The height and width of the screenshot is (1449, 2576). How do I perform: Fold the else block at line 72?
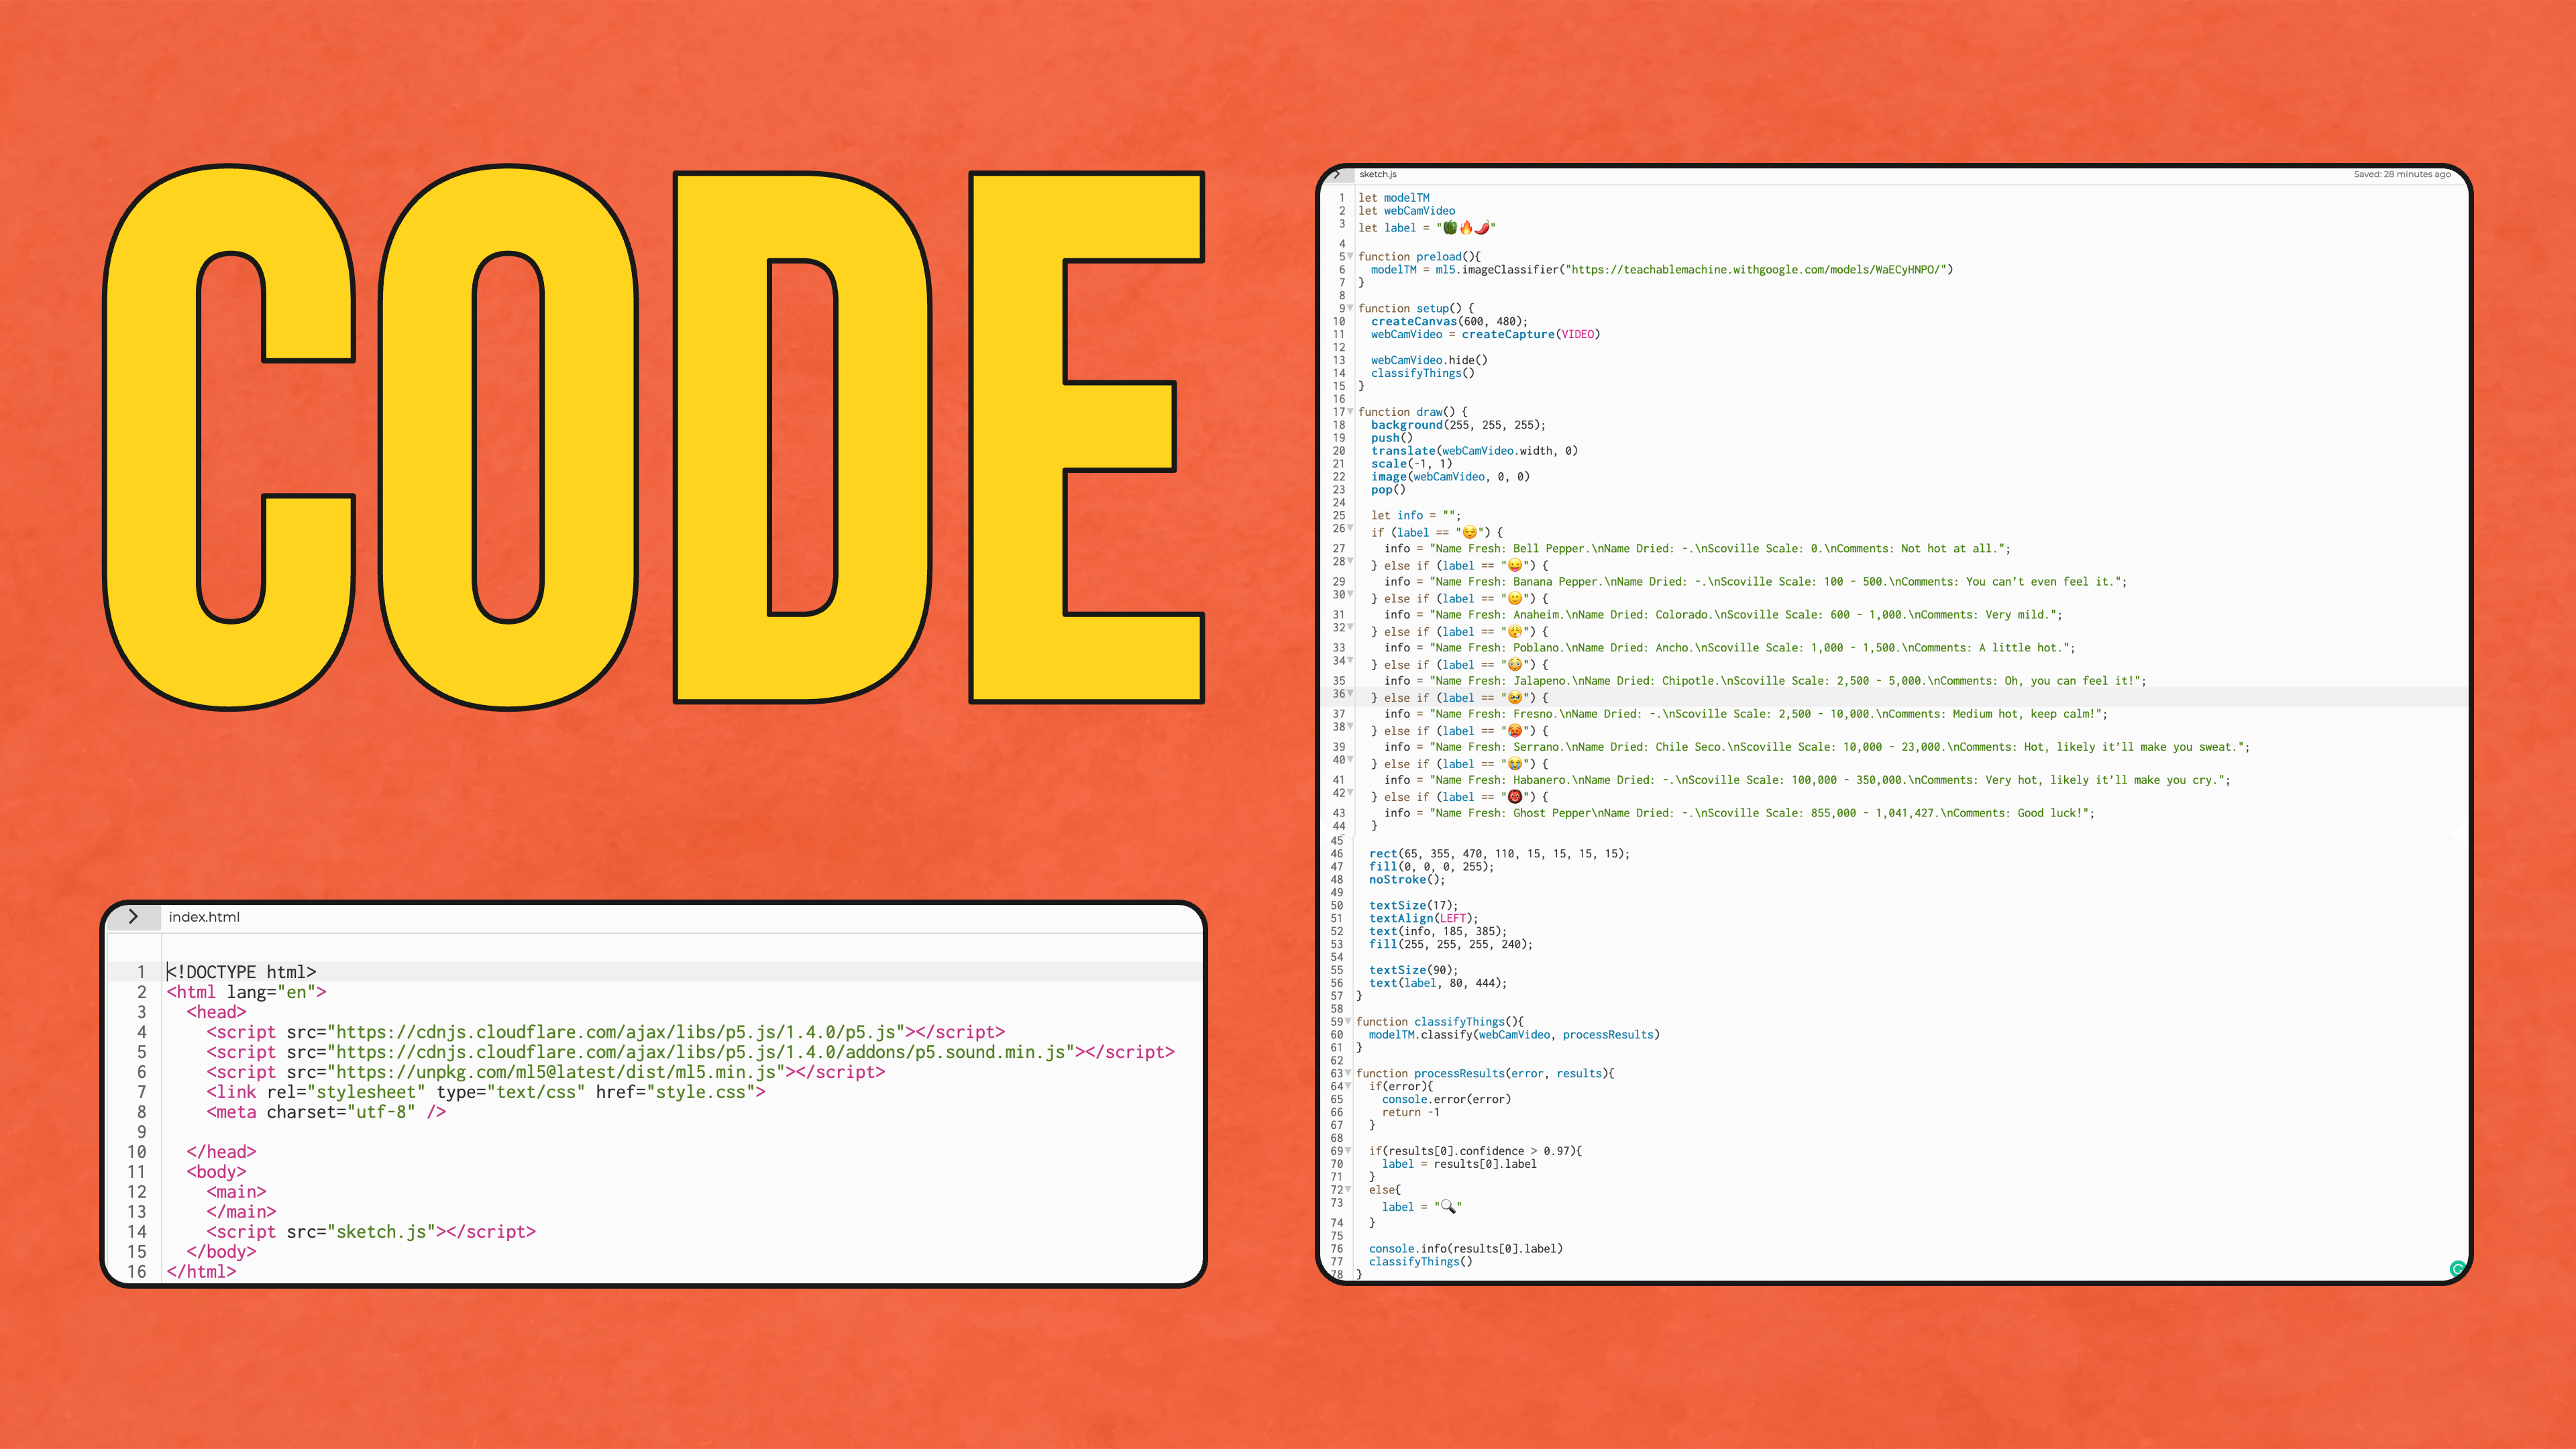(x=1348, y=1189)
